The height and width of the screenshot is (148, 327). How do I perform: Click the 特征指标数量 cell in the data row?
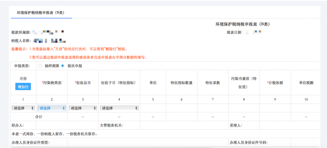181,108
